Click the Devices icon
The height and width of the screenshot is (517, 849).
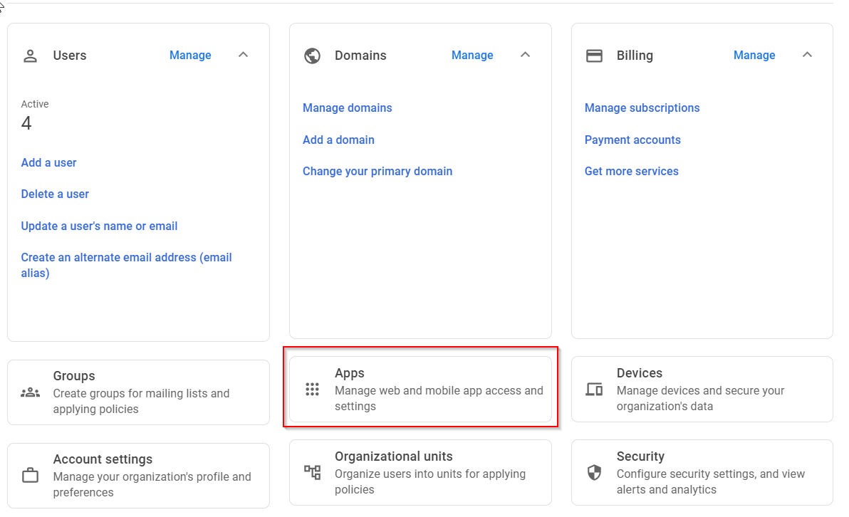(x=594, y=390)
